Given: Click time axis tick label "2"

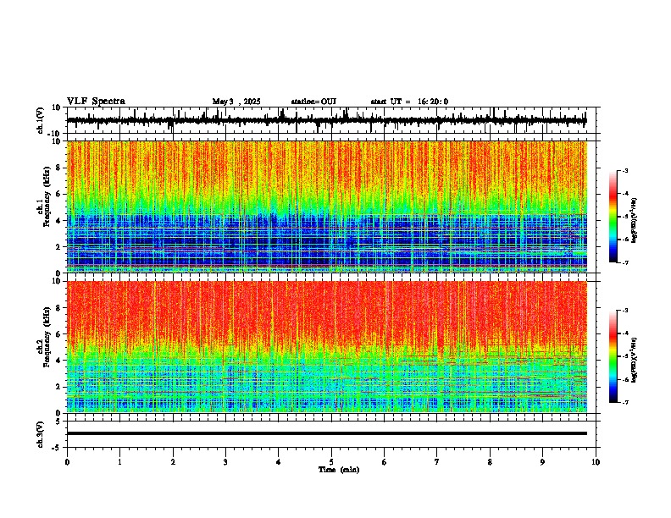Looking at the screenshot, I should [173, 462].
